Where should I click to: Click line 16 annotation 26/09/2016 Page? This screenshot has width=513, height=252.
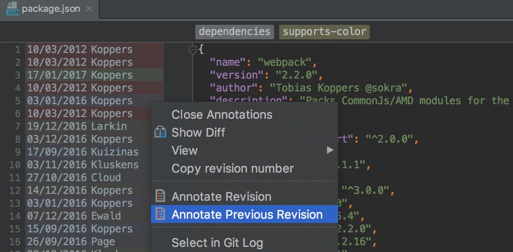click(71, 242)
